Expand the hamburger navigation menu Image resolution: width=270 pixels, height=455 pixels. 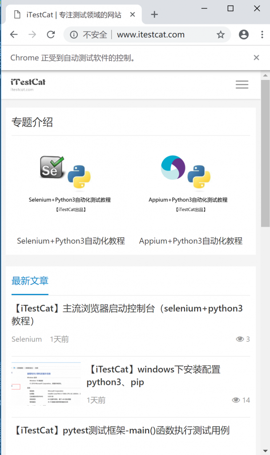pos(242,84)
